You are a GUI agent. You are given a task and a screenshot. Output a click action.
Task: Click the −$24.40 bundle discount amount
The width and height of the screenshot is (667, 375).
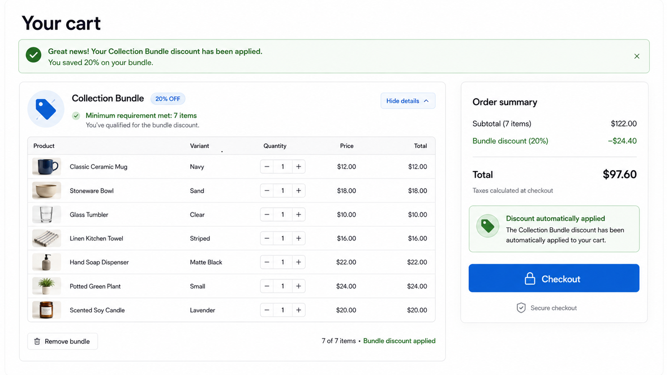pos(622,141)
